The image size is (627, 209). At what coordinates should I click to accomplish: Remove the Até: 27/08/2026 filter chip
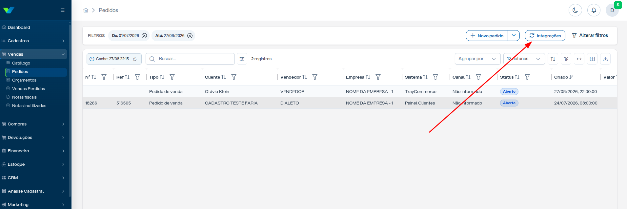[x=190, y=36]
